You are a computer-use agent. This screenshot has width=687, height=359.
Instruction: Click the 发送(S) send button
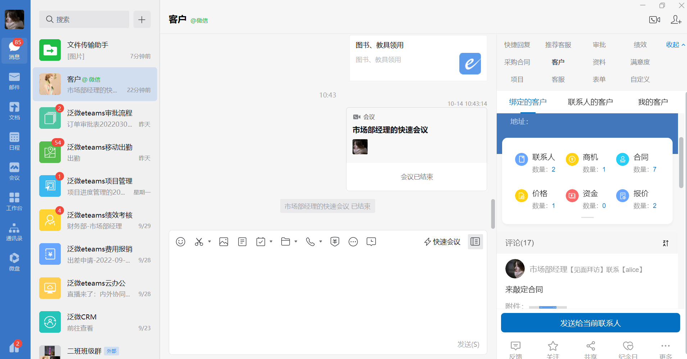tap(468, 344)
